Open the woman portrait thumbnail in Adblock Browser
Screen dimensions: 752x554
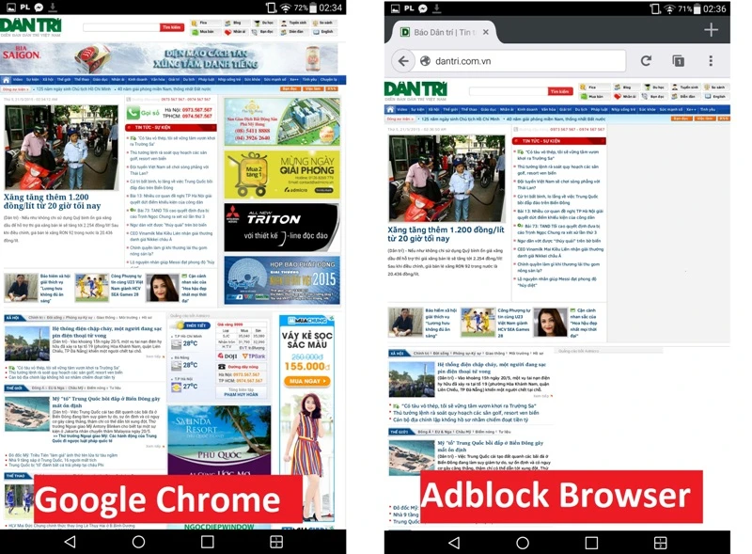[550, 323]
